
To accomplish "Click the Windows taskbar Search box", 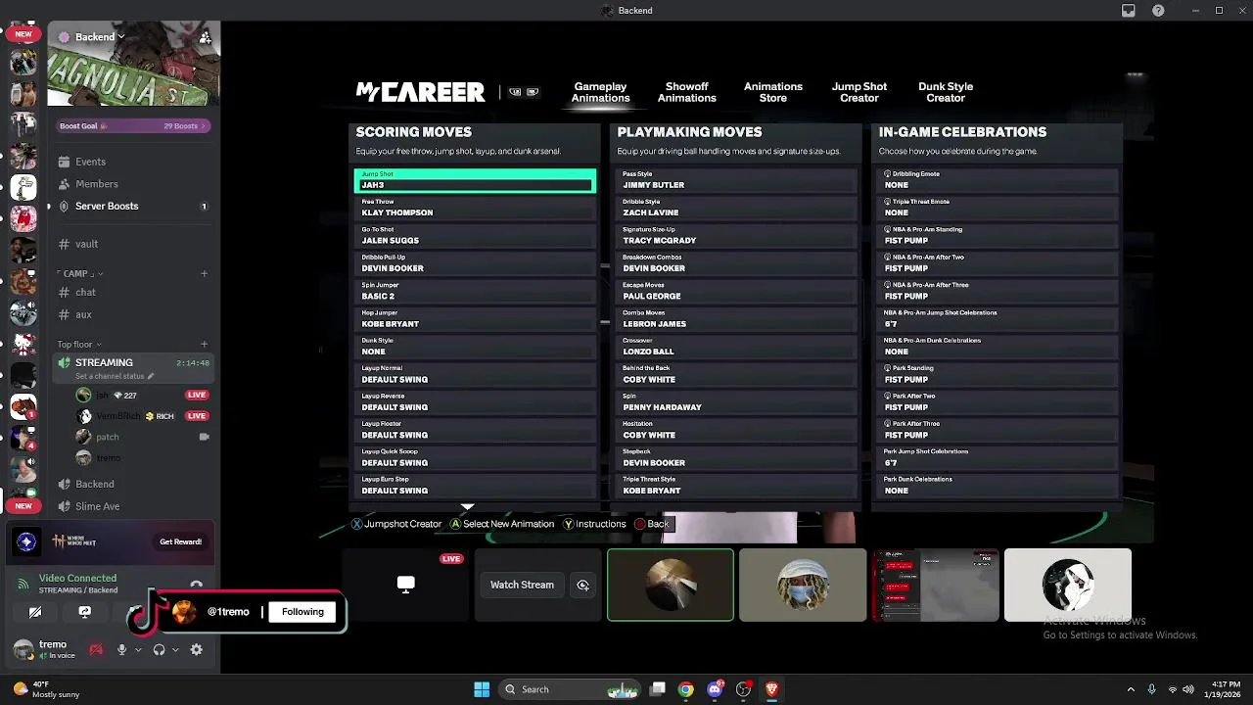I will pyautogui.click(x=570, y=689).
